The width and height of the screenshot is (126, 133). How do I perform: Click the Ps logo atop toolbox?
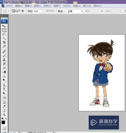4,21
